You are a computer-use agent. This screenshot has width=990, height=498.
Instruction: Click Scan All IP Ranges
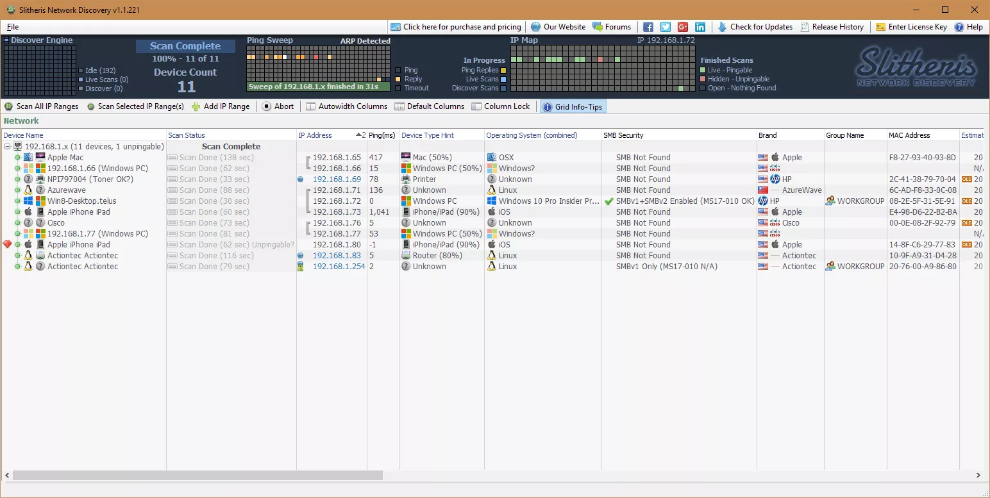[41, 106]
